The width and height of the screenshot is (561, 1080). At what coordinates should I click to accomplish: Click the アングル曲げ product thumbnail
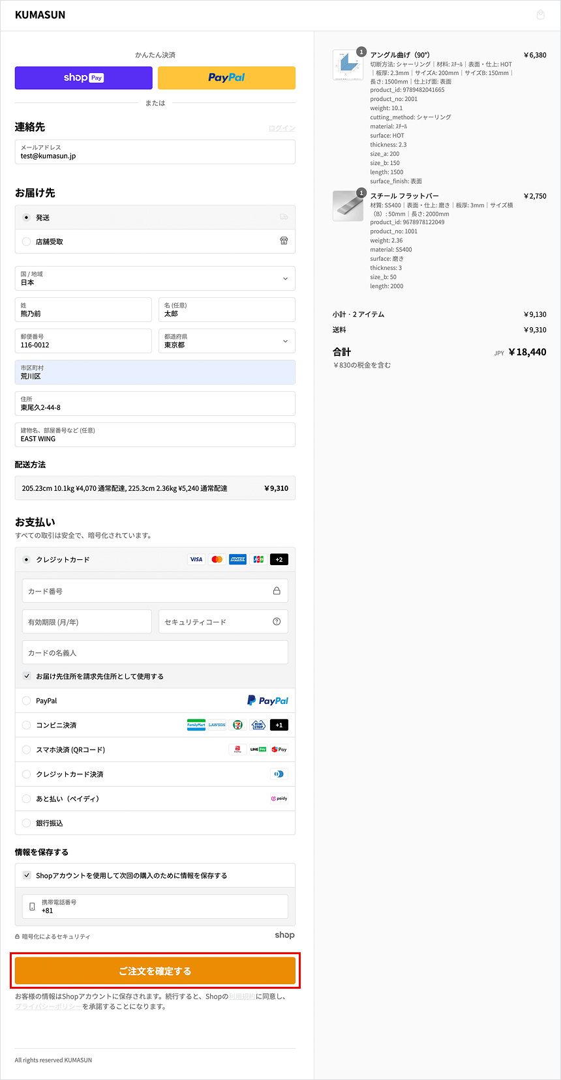point(348,65)
